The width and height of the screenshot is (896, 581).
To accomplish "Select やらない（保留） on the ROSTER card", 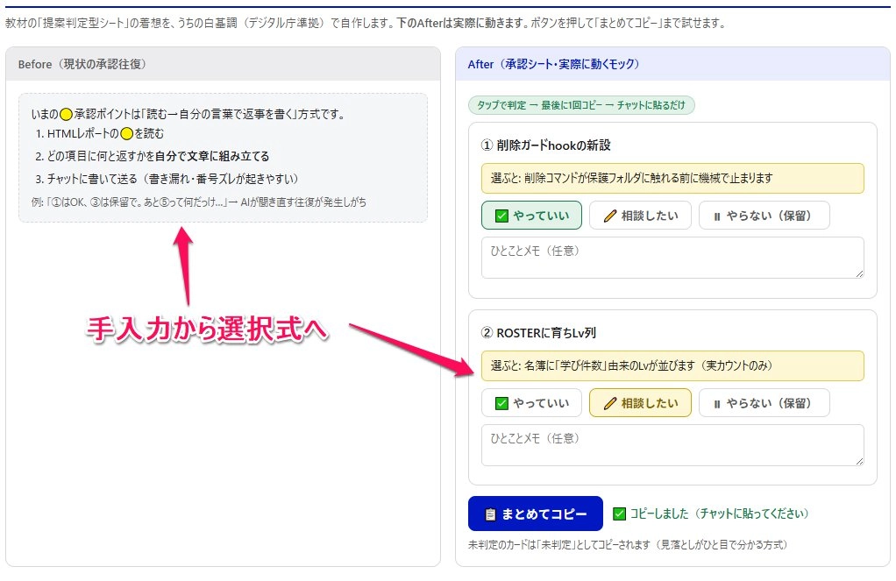I will click(x=764, y=403).
